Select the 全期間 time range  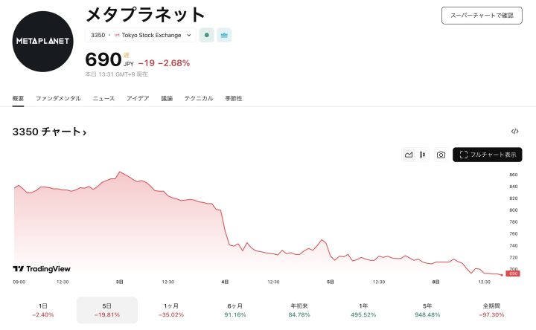point(491,310)
